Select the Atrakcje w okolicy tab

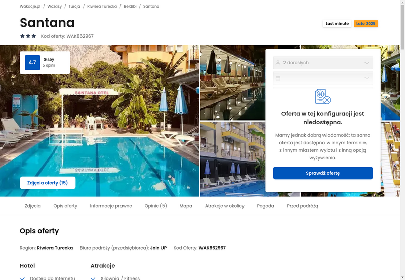coord(224,206)
